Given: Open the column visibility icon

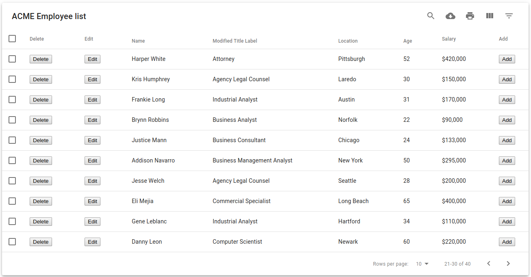Looking at the screenshot, I should click(489, 16).
